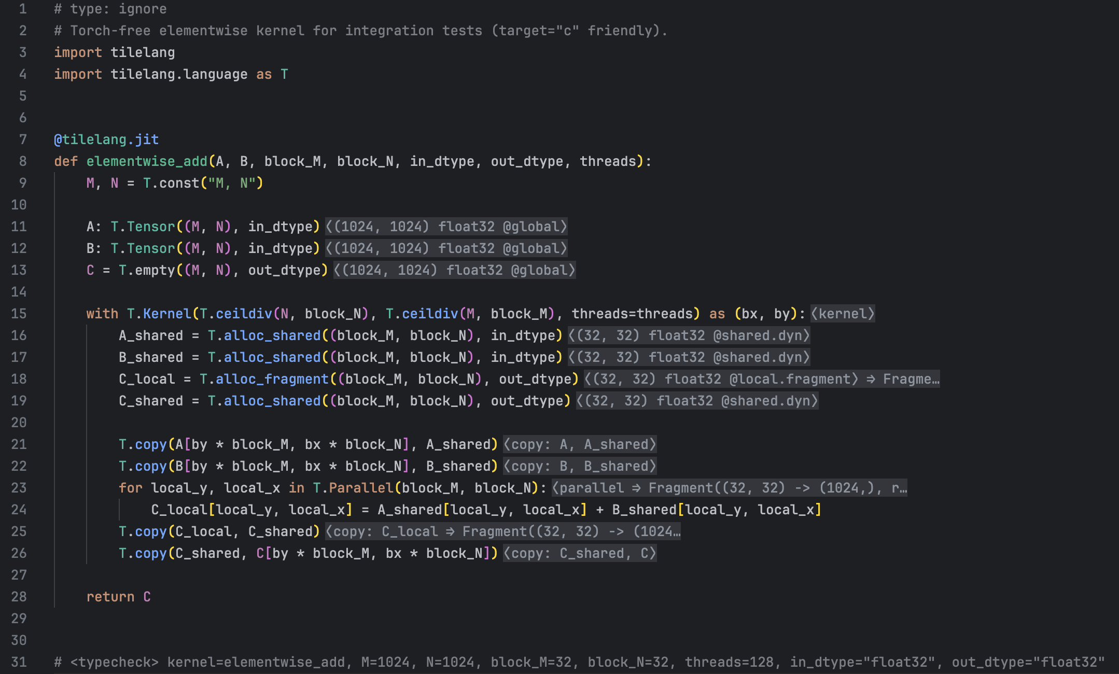Click '(bx, by)' on the with line

tap(766, 314)
